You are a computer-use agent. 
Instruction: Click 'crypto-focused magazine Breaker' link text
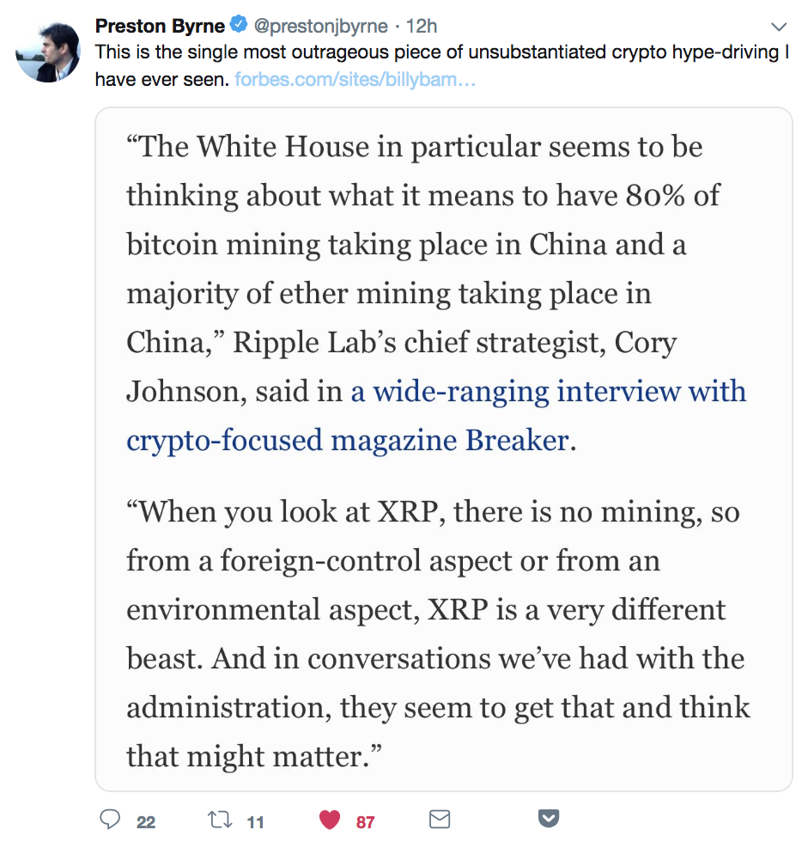348,441
